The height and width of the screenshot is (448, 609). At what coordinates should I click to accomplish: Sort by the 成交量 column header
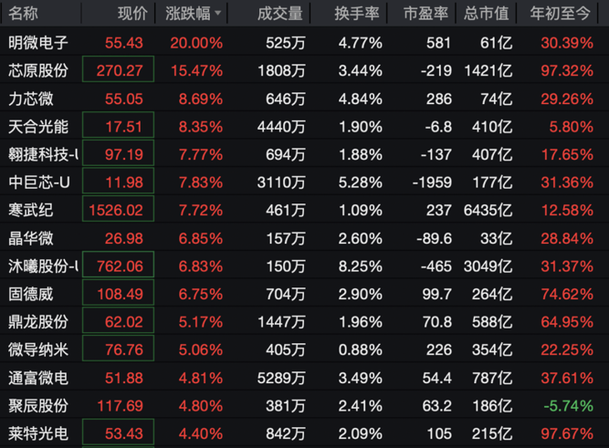278,14
